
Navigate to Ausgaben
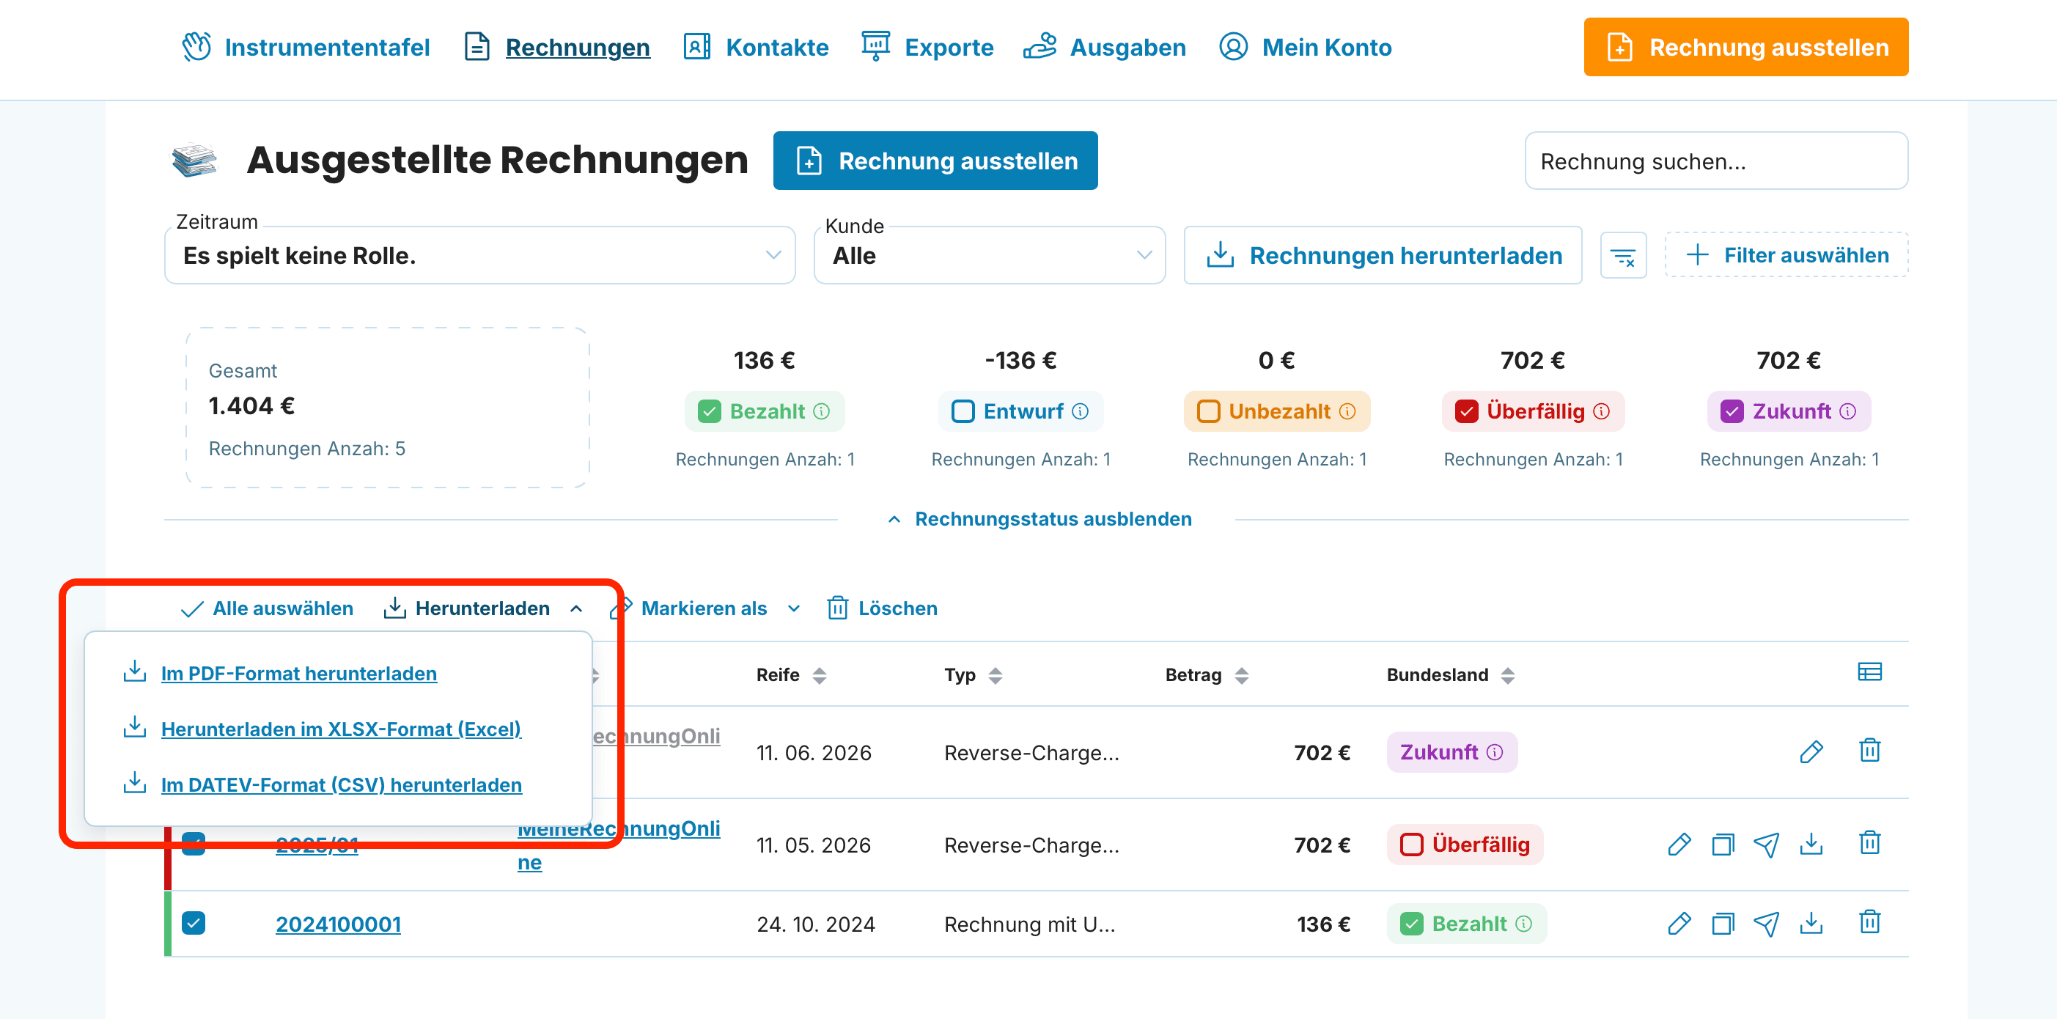(1105, 47)
